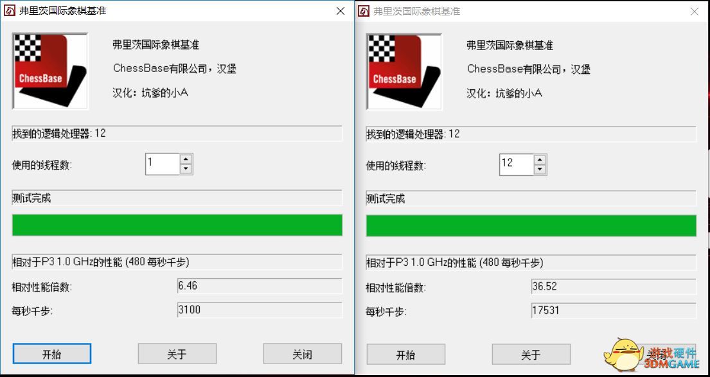Viewport: 710px width, 377px height.
Task: Start the benchmark in the right window (开始)
Action: click(406, 354)
